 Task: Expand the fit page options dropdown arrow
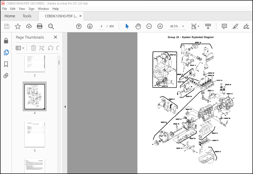(199, 26)
